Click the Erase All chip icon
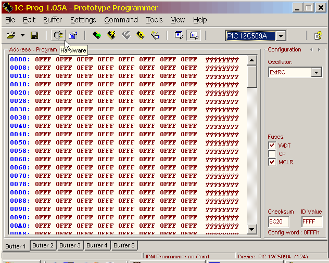The width and height of the screenshot is (329, 263). tap(141, 35)
